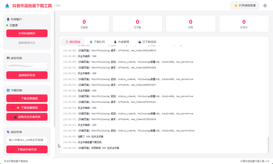This screenshot has height=164, width=273.
Task: Click log line 关注作者数: 660
Action: point(80,125)
